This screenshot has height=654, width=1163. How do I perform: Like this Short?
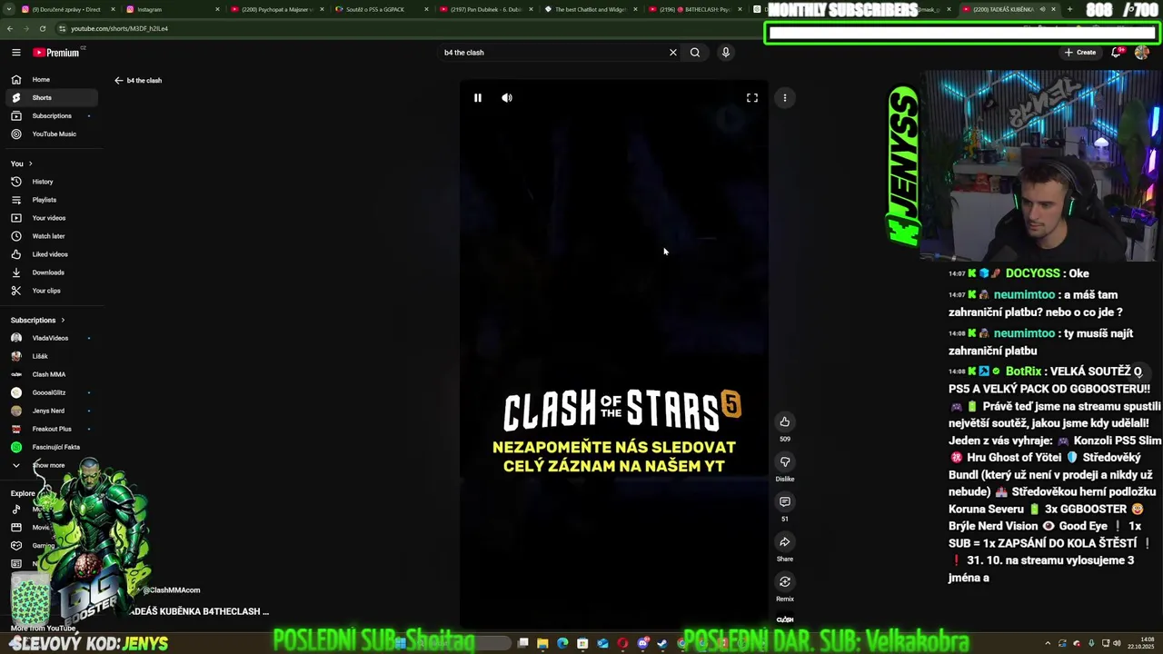pyautogui.click(x=785, y=421)
